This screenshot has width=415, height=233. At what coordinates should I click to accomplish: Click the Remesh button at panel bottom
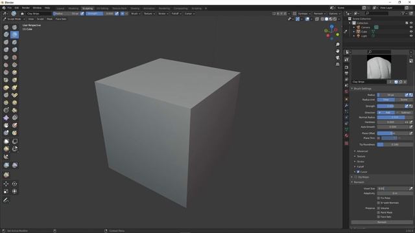382,222
